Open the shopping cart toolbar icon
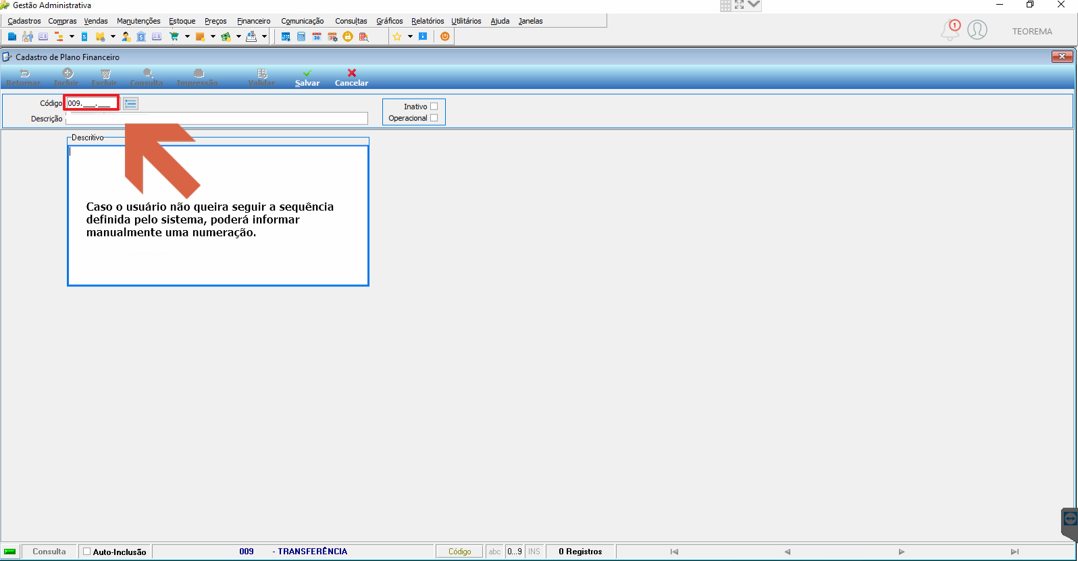This screenshot has width=1078, height=561. 174,36
